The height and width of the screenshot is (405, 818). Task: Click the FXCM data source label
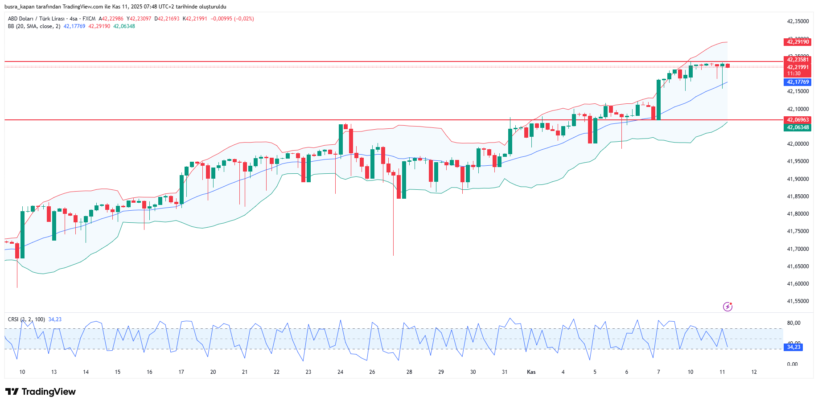(89, 19)
